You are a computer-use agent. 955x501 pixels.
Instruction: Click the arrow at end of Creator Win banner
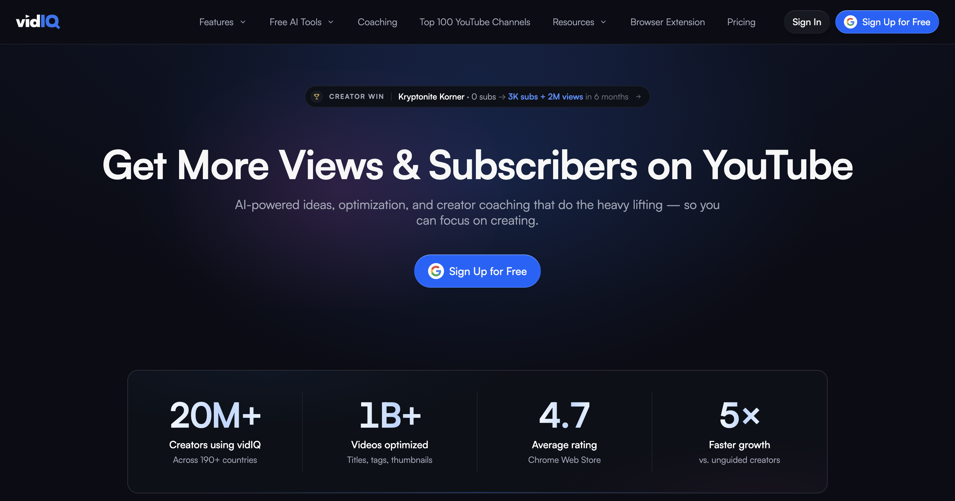(638, 97)
